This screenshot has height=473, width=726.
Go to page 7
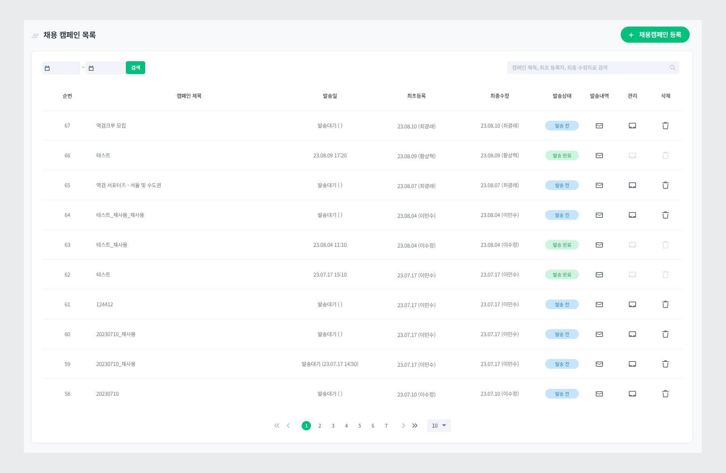pos(386,425)
